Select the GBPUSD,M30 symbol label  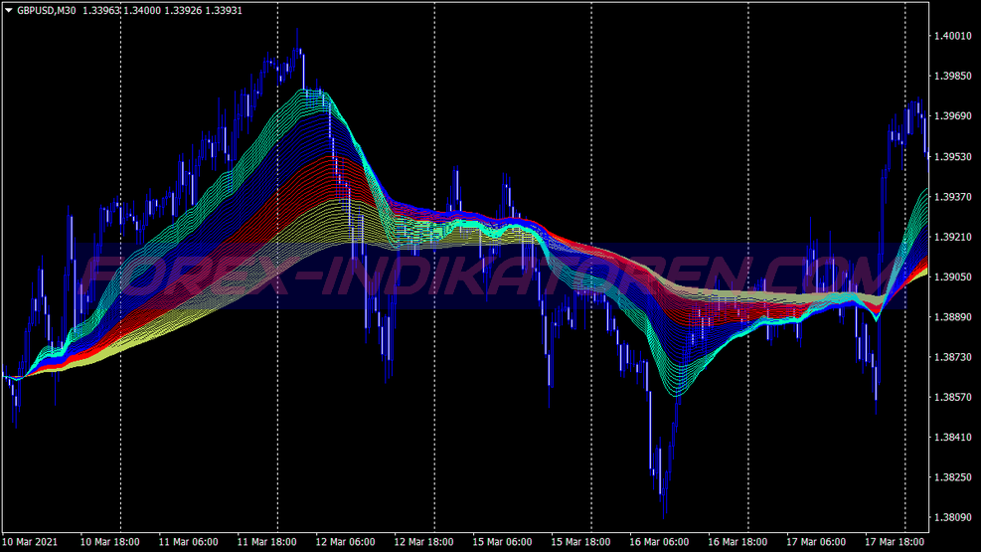point(47,11)
